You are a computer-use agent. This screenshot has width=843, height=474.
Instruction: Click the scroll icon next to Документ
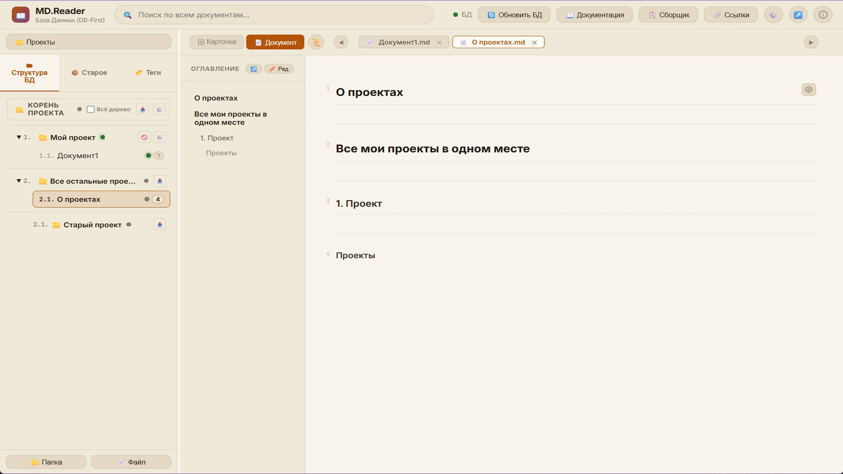click(316, 42)
